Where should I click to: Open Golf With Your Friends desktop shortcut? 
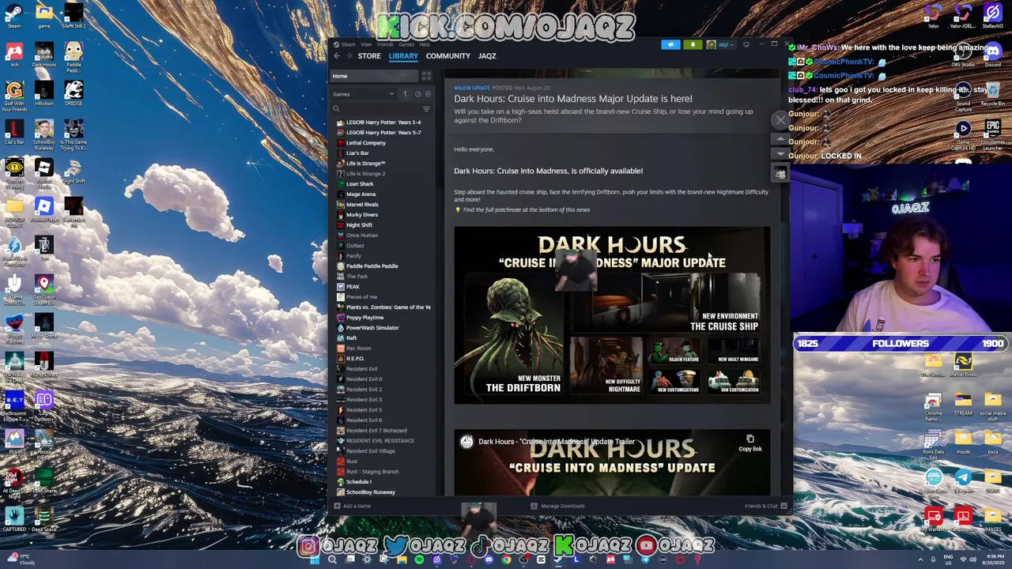pyautogui.click(x=14, y=96)
